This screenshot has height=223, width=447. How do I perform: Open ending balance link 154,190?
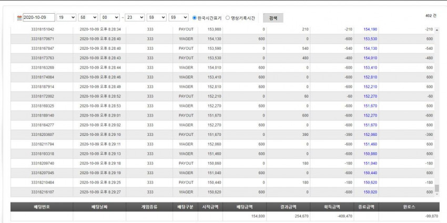click(x=370, y=29)
